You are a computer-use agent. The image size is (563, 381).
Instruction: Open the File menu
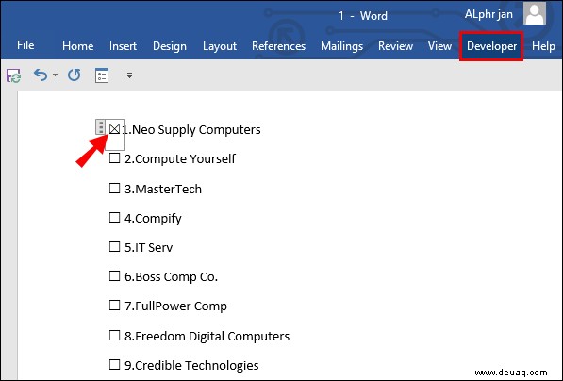[x=25, y=45]
